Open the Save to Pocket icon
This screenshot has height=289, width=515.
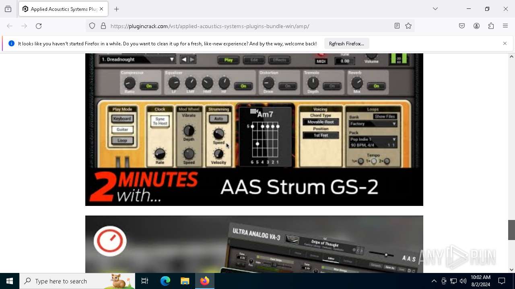click(462, 26)
